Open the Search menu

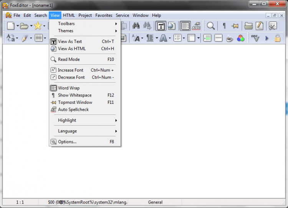coord(41,15)
